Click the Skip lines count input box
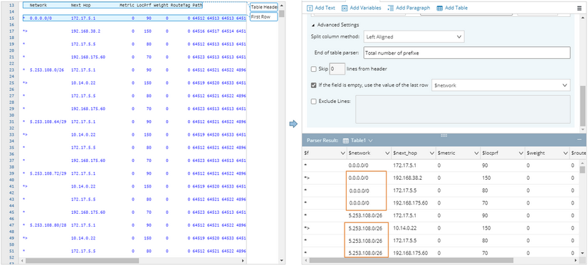The height and width of the screenshot is (265, 588). pyautogui.click(x=337, y=69)
